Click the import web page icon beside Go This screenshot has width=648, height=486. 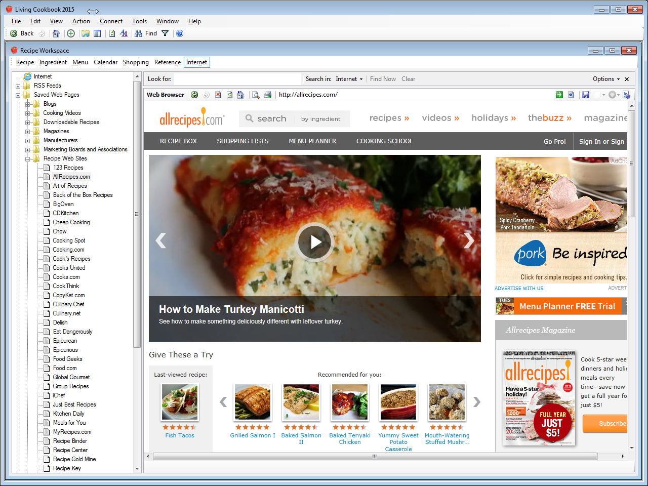point(571,95)
